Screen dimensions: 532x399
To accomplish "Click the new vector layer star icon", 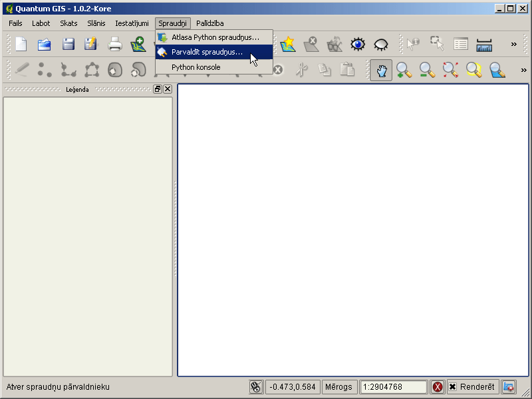I will coord(288,44).
